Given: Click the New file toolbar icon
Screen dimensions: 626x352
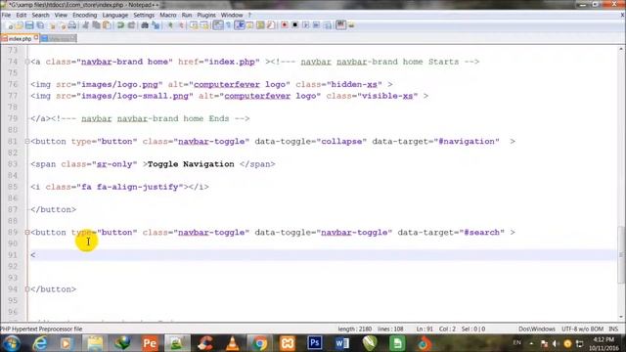Looking at the screenshot, I should pos(9,25).
